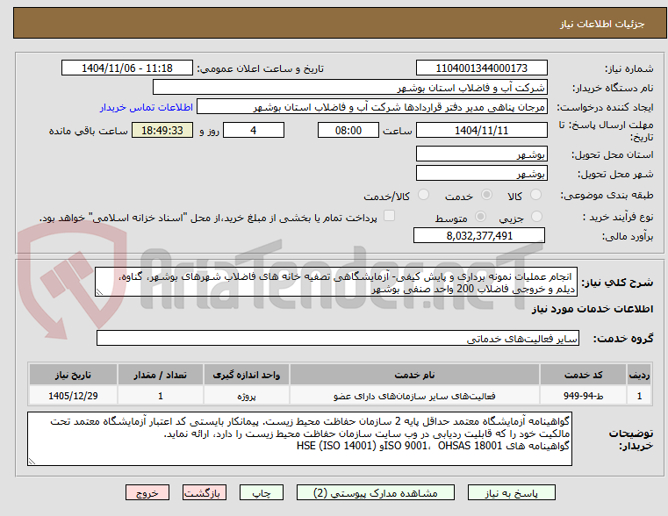Click the ردیف column header

(639, 375)
